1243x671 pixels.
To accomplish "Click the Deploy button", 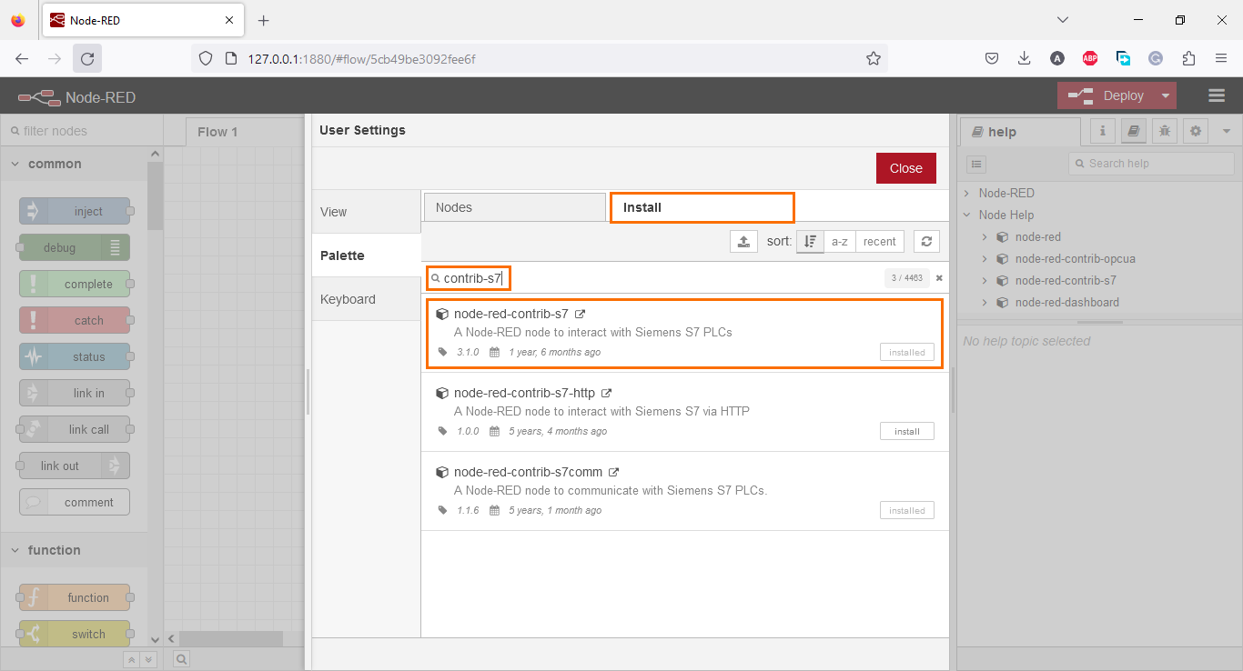I will point(1107,95).
